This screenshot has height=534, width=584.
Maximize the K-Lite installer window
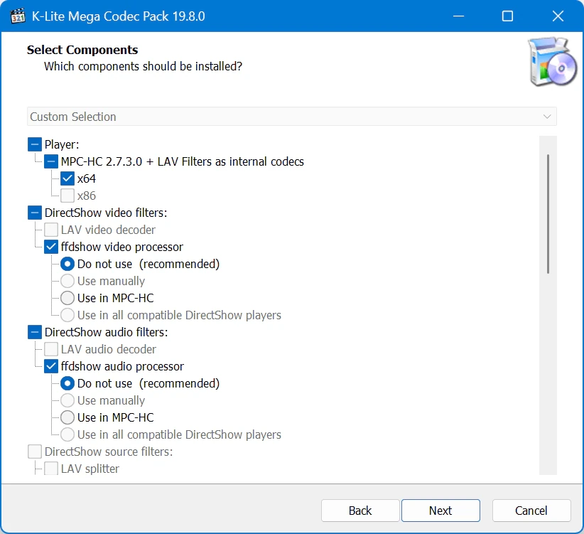click(x=507, y=16)
